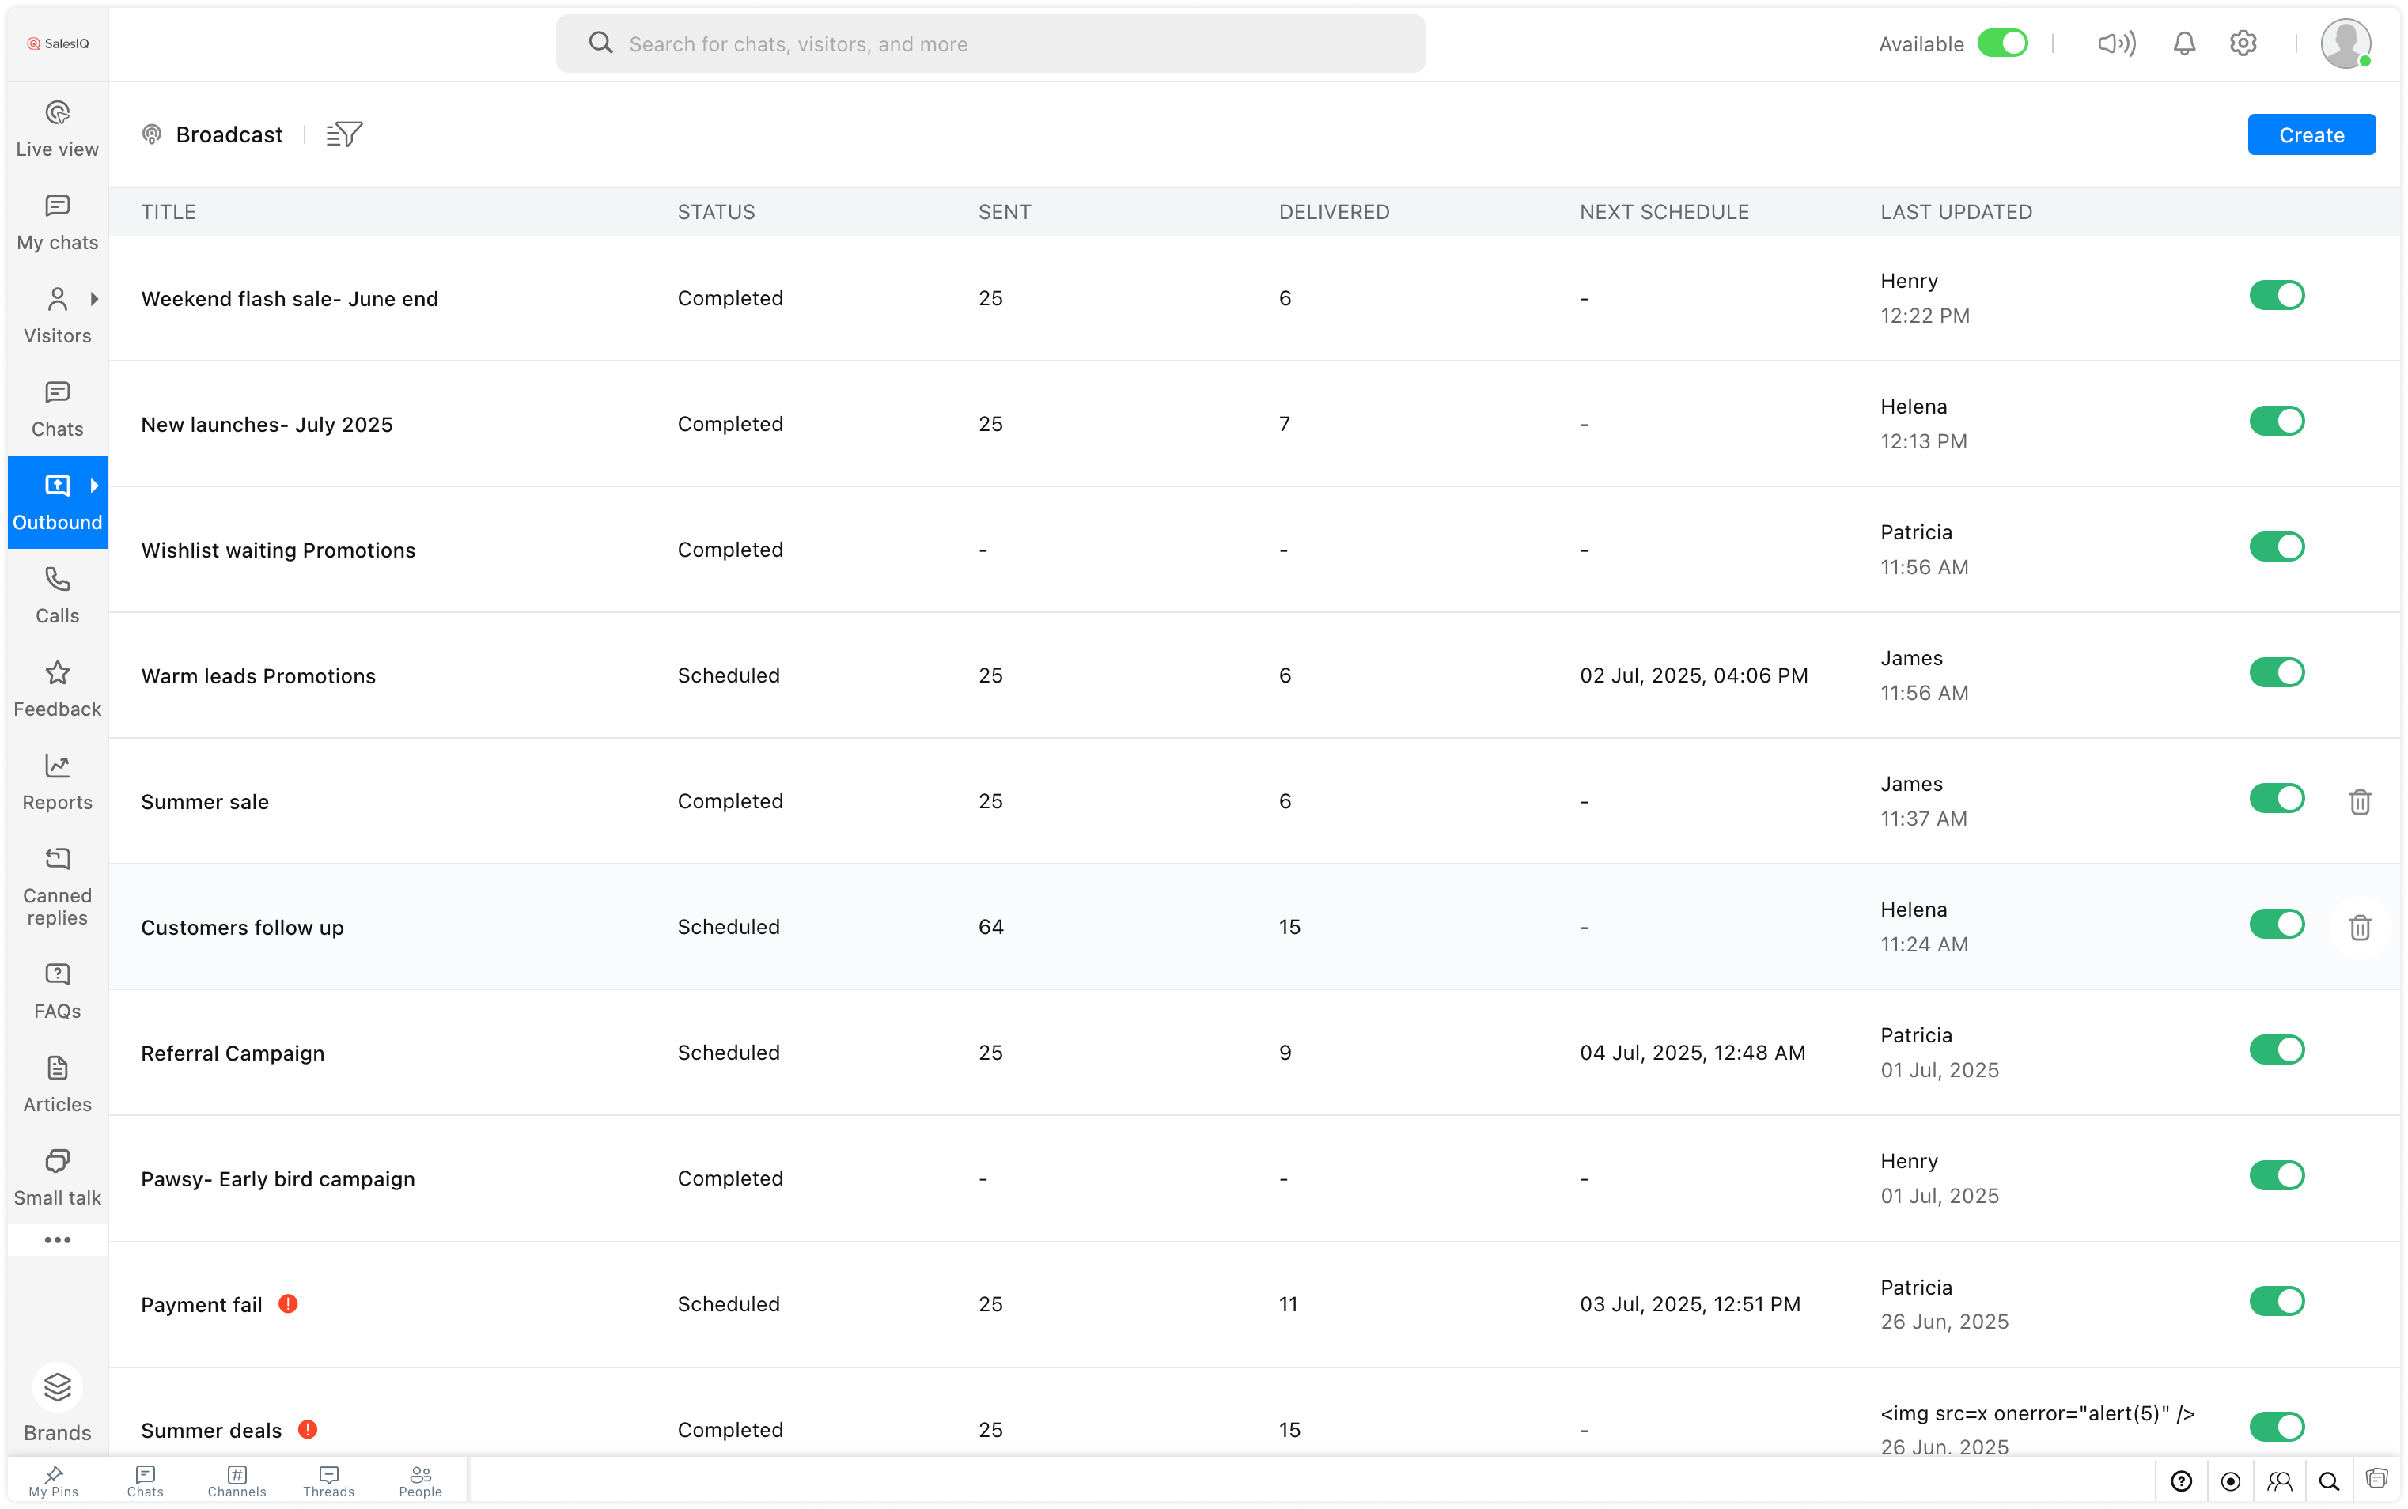Click the Create button
This screenshot has width=2408, height=1509.
click(x=2310, y=135)
